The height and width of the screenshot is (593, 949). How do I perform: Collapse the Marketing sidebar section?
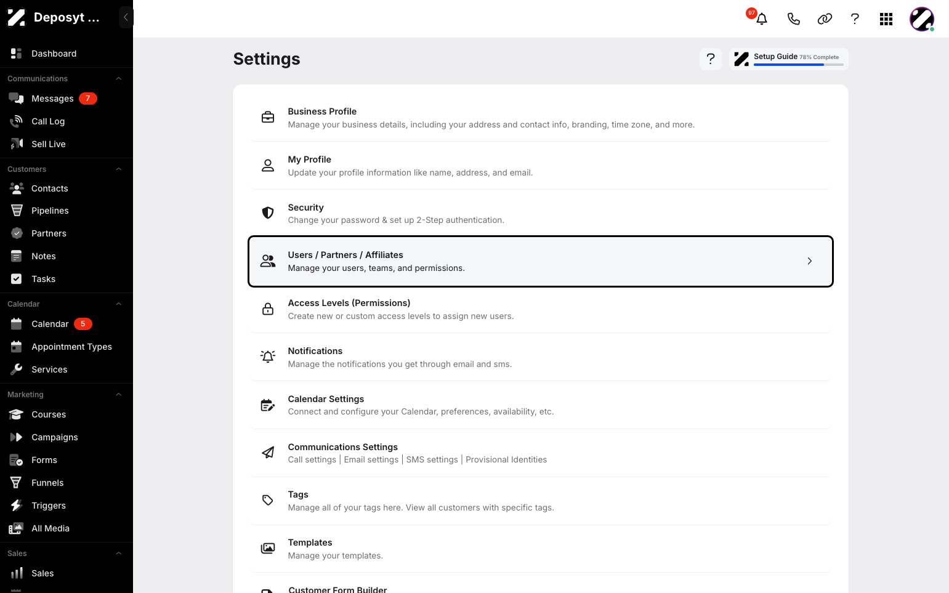119,395
